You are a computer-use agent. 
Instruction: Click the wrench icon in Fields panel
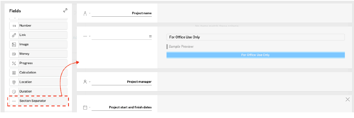65,10
